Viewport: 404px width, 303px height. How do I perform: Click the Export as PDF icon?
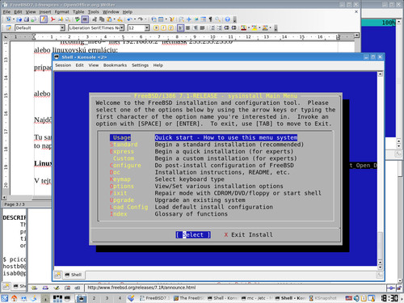coord(53,19)
